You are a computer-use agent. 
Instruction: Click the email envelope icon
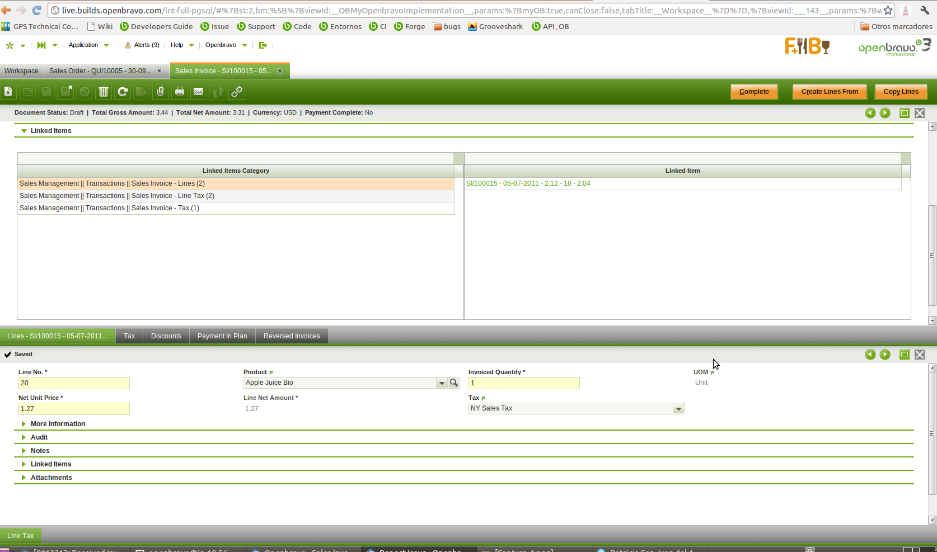click(x=199, y=92)
